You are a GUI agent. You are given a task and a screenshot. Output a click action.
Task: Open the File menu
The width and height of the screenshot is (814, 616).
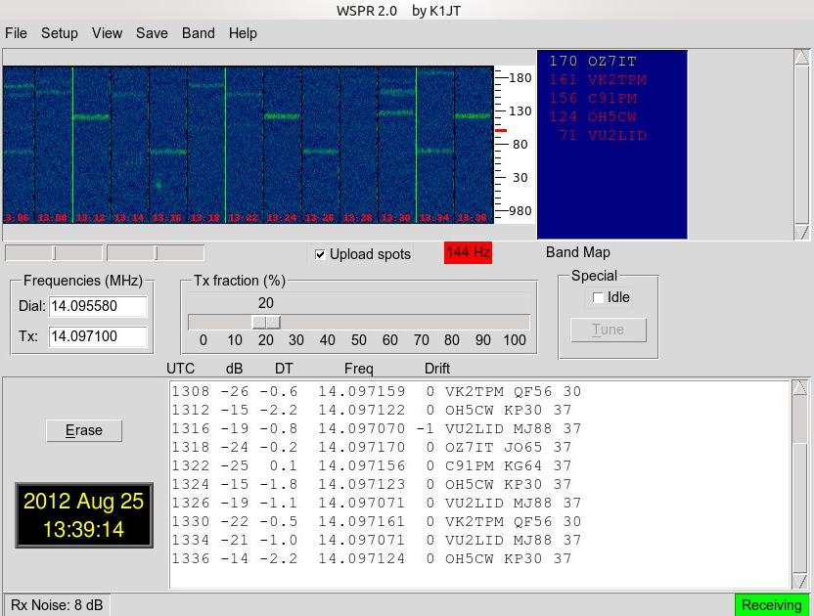coord(16,33)
